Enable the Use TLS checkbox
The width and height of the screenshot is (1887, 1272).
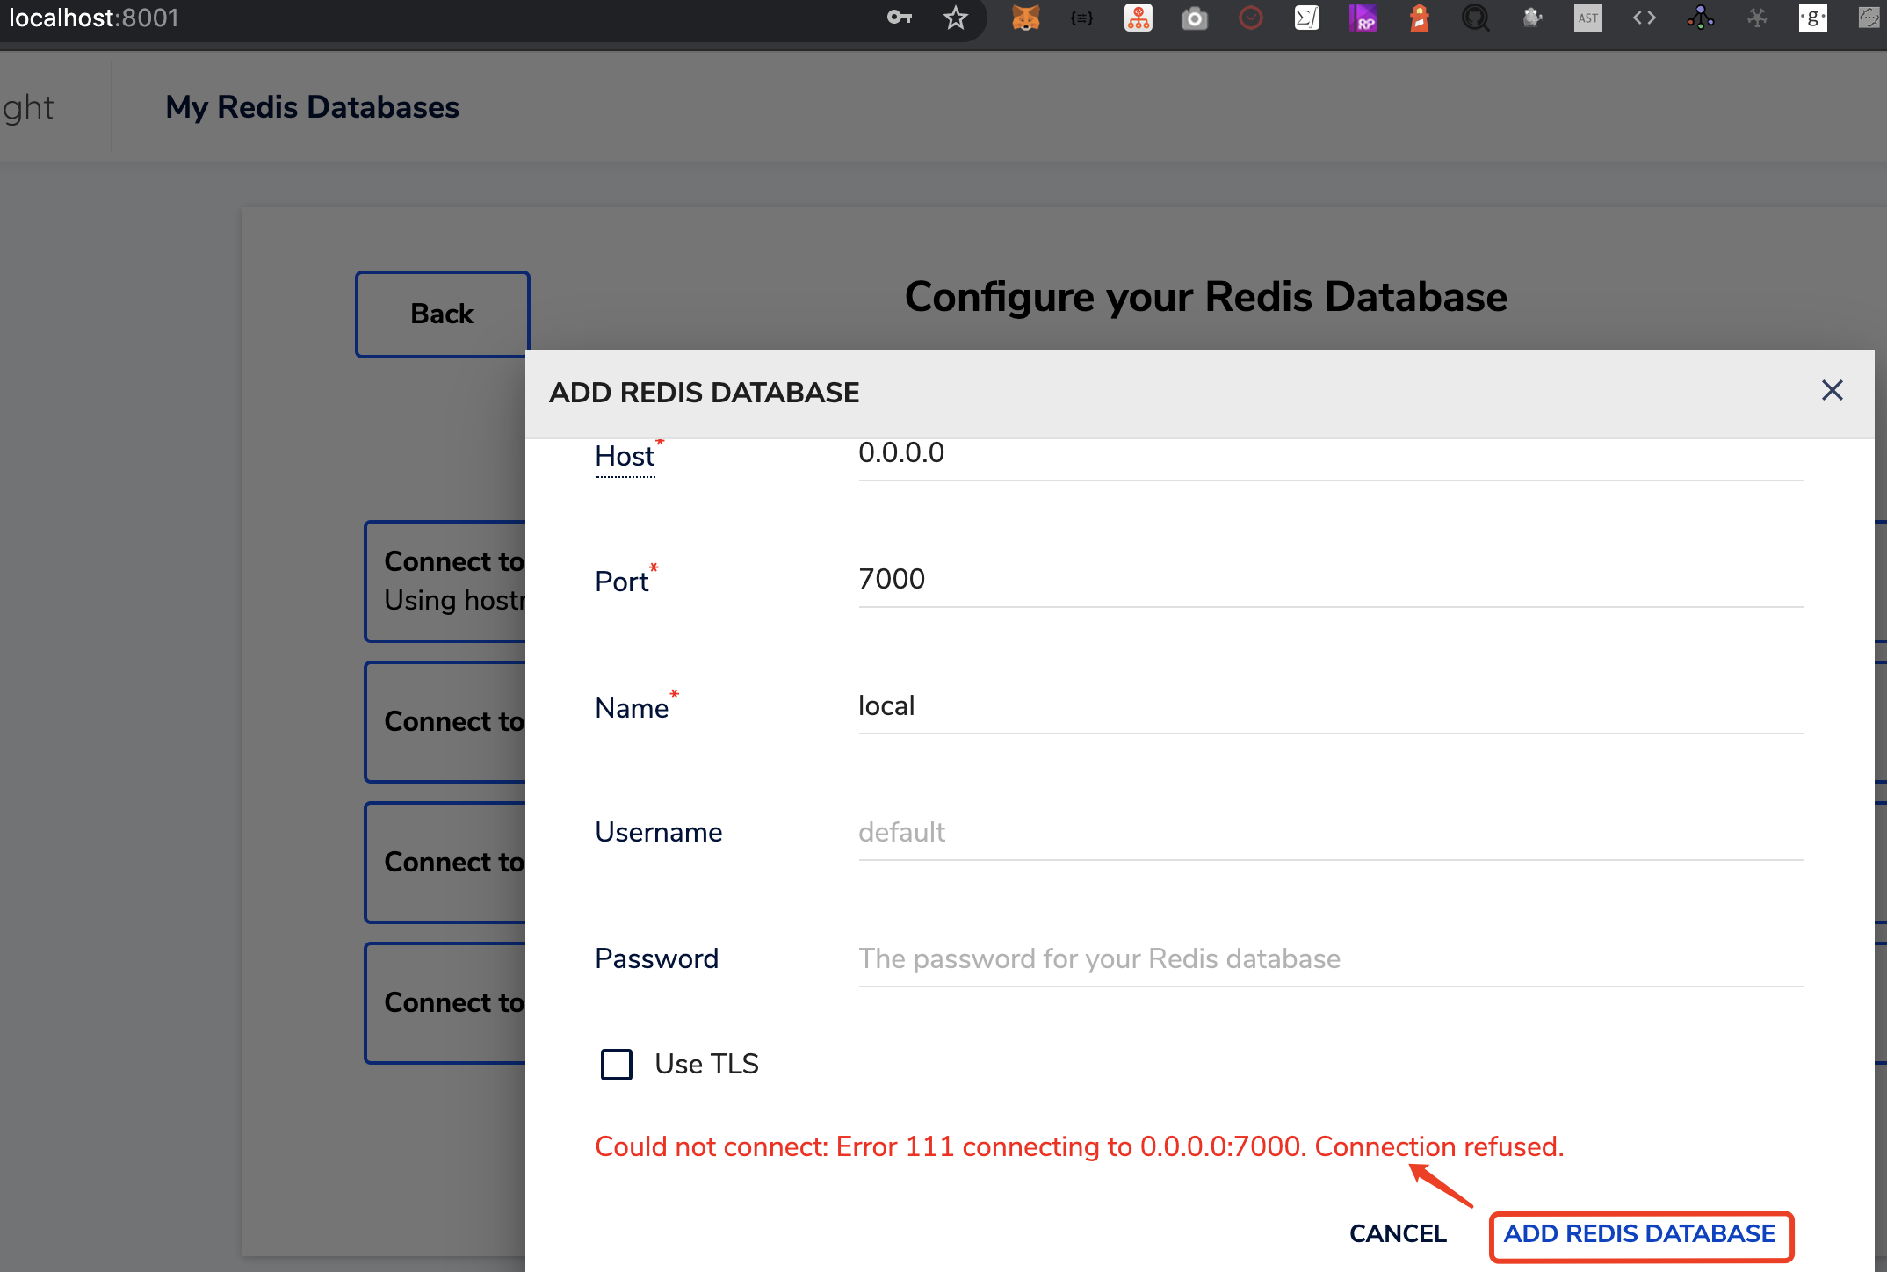coord(617,1064)
